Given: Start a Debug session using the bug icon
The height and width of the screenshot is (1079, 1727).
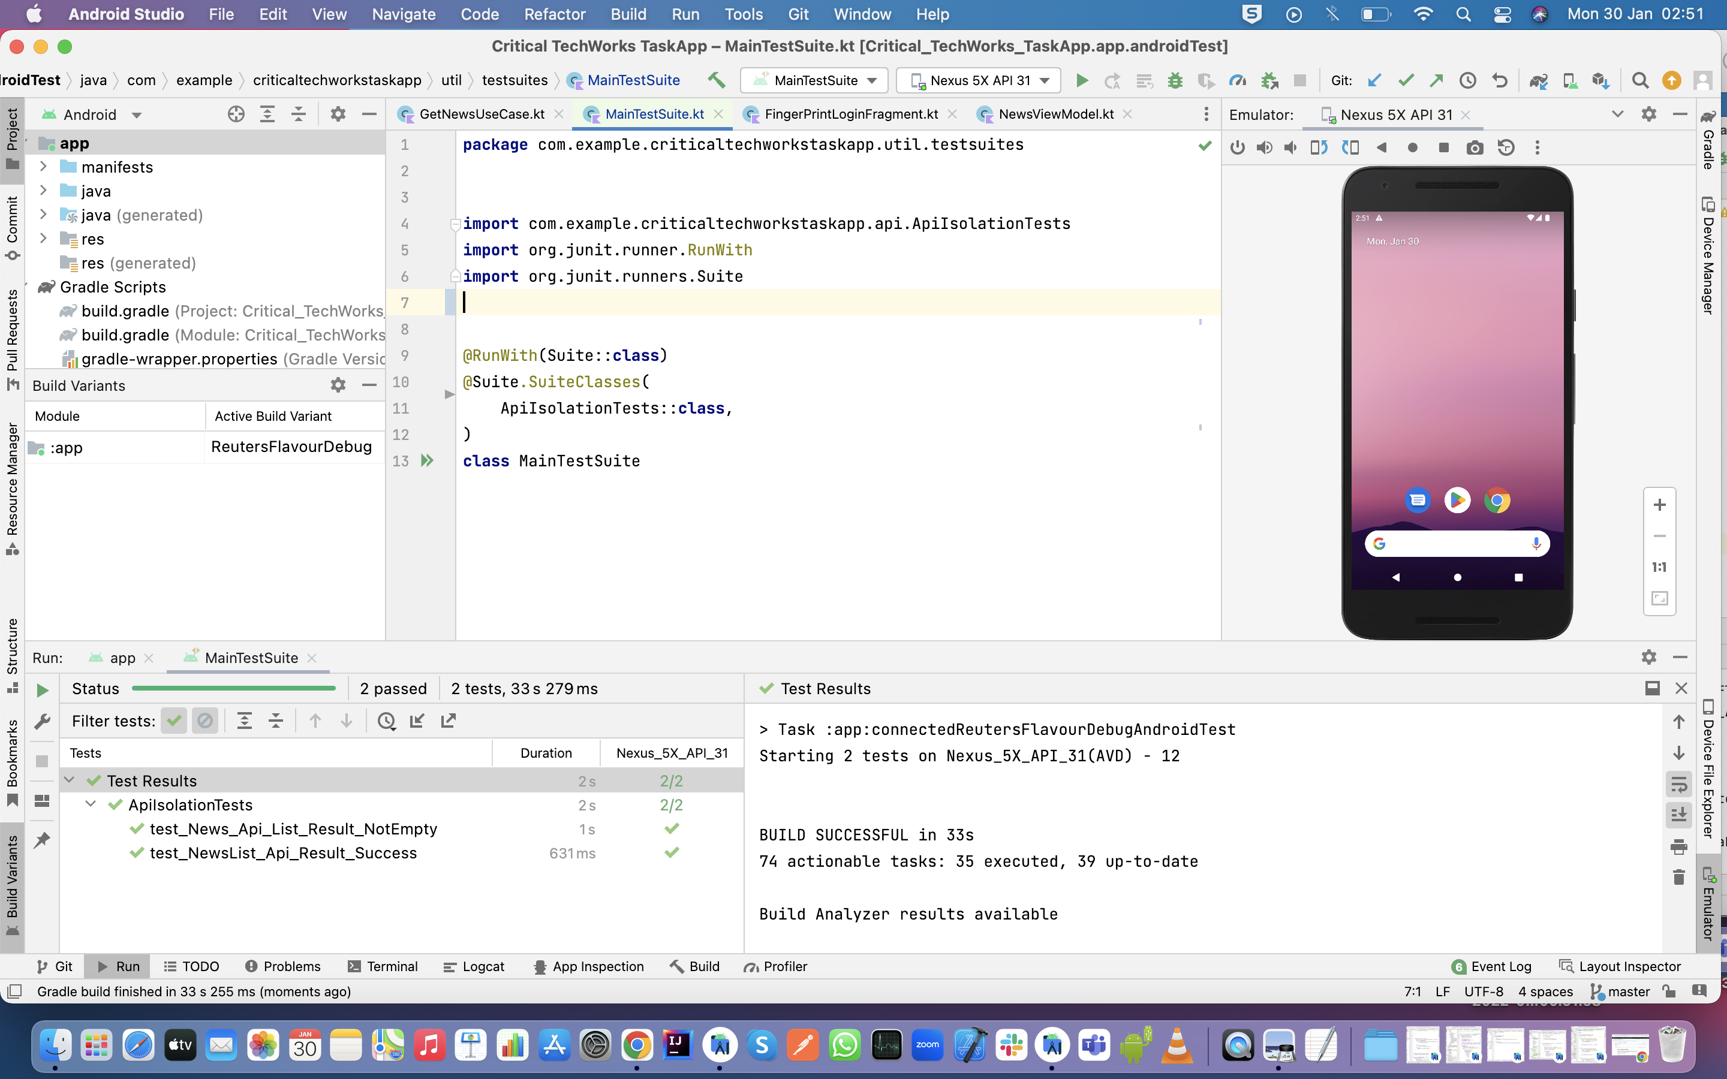Looking at the screenshot, I should 1175,80.
